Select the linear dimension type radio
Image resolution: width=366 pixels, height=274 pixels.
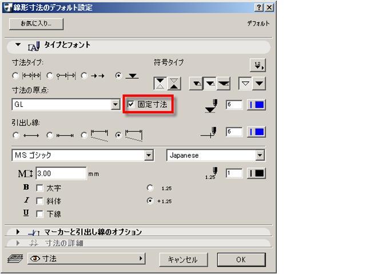pos(15,75)
